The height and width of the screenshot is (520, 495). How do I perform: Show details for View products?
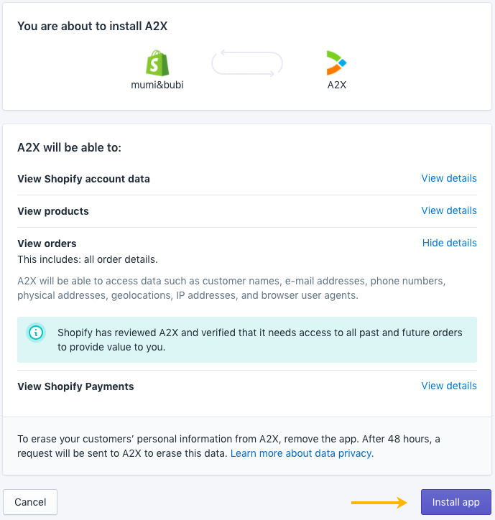[x=449, y=210]
